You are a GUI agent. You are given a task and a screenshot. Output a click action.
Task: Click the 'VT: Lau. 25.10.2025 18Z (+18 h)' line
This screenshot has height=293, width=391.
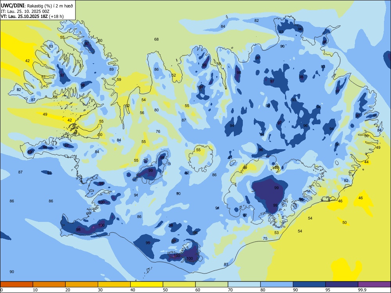click(x=32, y=16)
